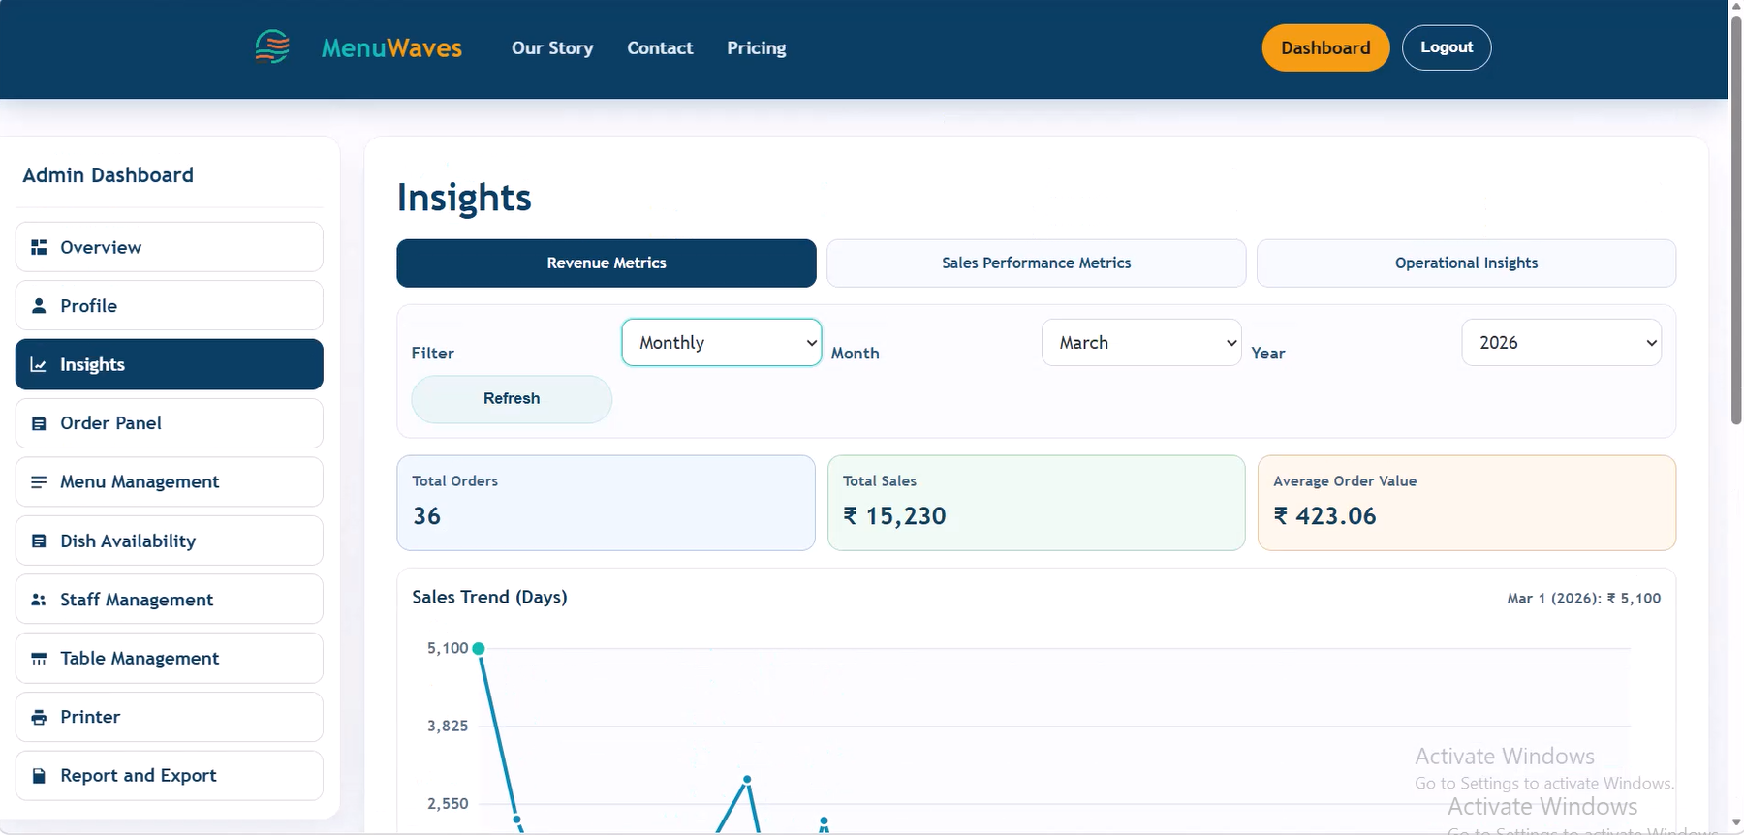
Task: Open Profile from the admin sidebar
Action: pos(170,306)
